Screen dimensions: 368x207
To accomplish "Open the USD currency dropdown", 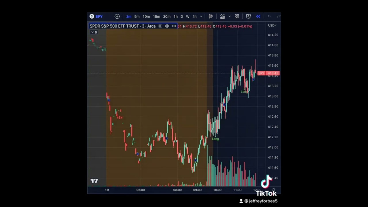I will [272, 25].
